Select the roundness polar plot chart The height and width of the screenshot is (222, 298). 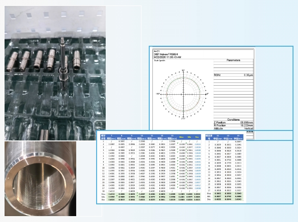[183, 94]
